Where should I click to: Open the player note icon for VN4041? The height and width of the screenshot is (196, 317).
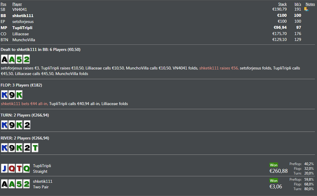coord(306,9)
